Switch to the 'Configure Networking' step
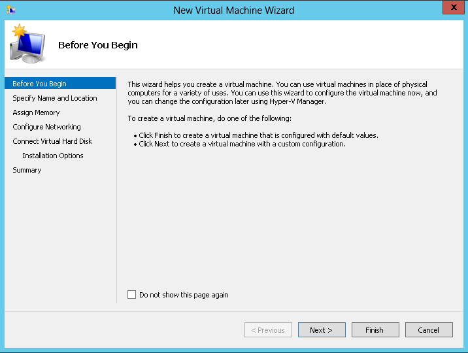The height and width of the screenshot is (353, 468). tap(46, 127)
